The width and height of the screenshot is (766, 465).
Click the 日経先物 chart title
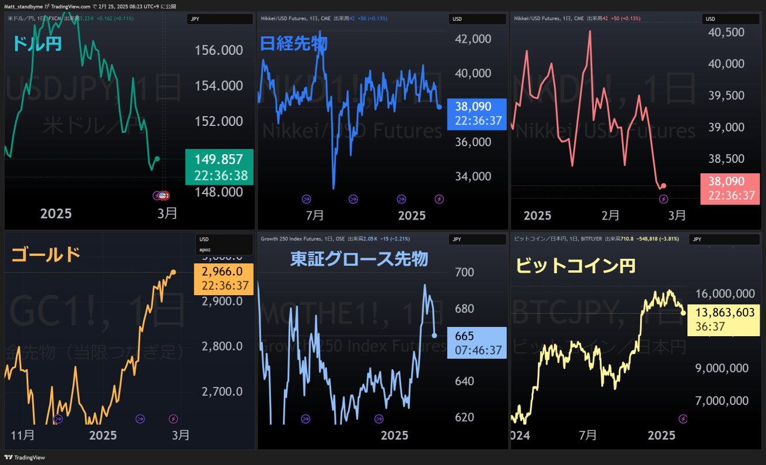tap(294, 43)
